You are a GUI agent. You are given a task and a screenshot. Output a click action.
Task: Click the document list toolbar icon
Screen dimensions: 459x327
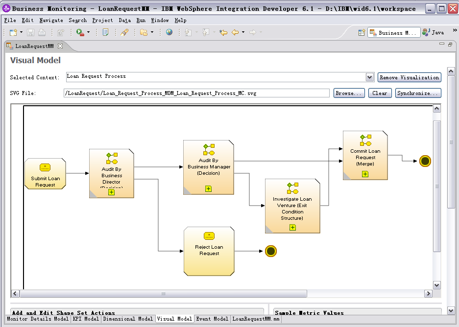coord(105,32)
